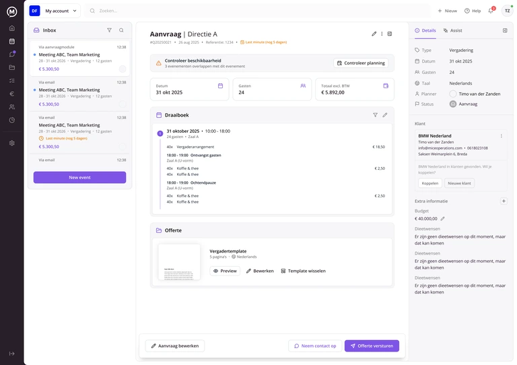Filter the Draaiboek section
517x365 pixels.
tap(375, 114)
